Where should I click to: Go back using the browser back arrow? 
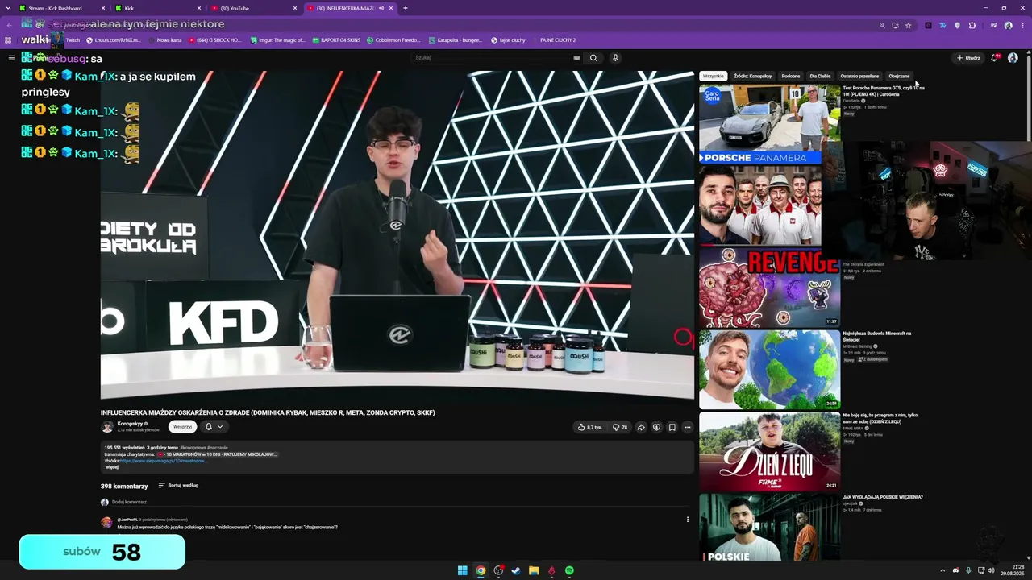click(x=10, y=25)
